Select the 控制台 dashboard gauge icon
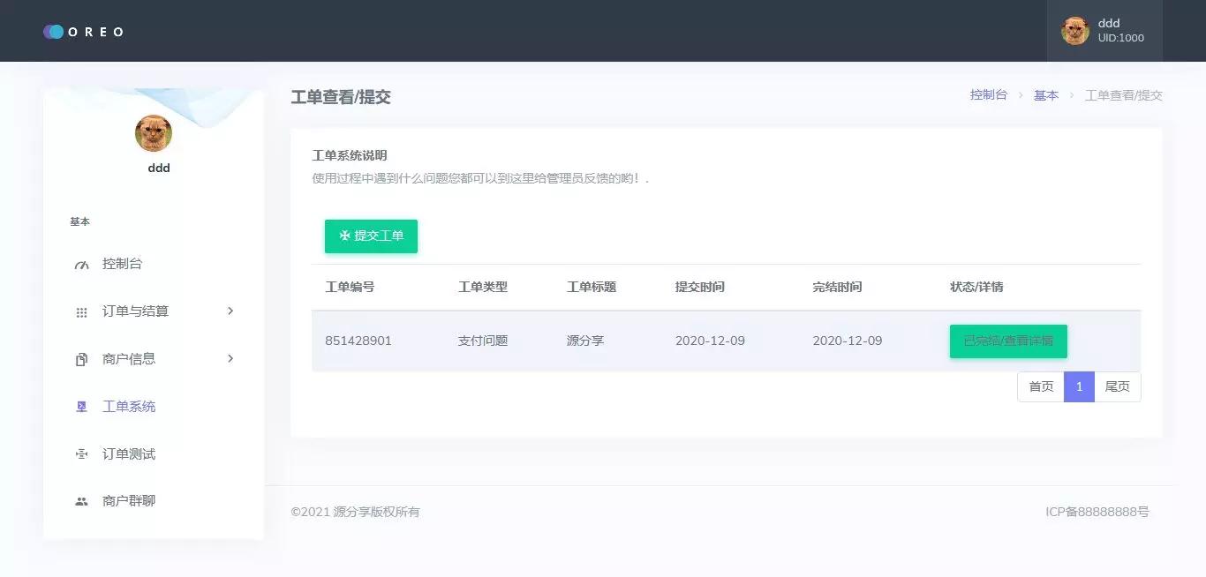 pos(81,263)
